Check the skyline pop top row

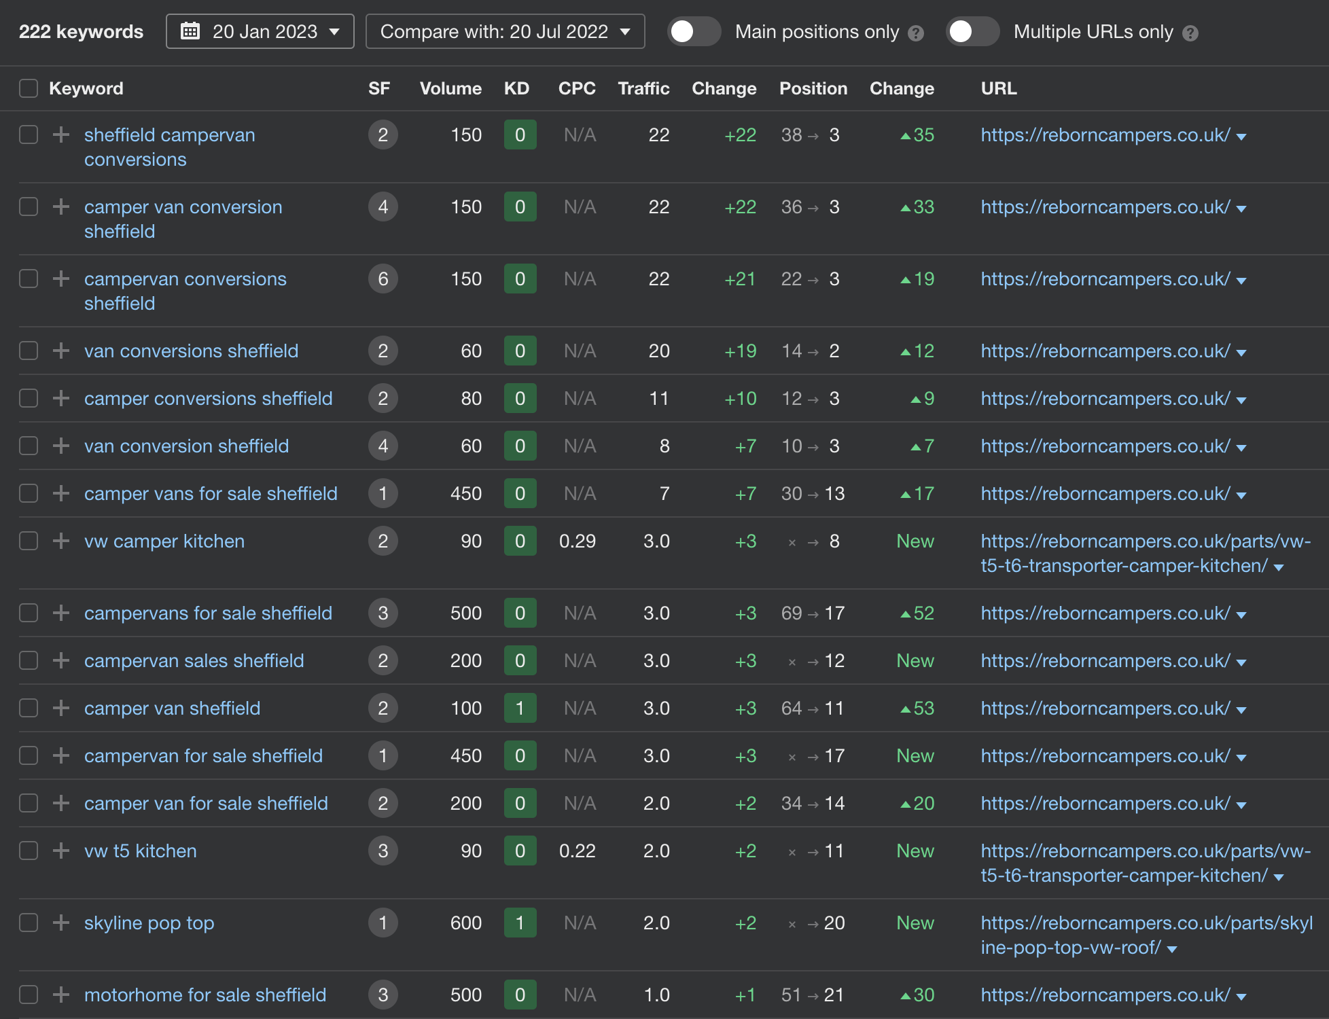[29, 923]
